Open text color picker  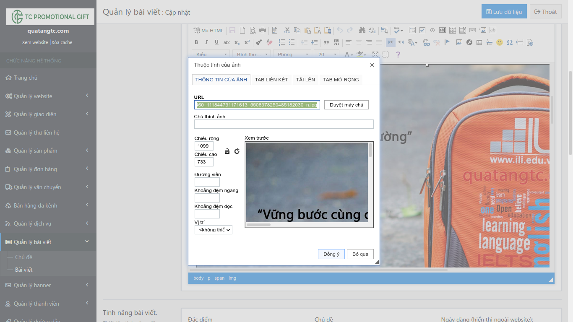coord(349,55)
